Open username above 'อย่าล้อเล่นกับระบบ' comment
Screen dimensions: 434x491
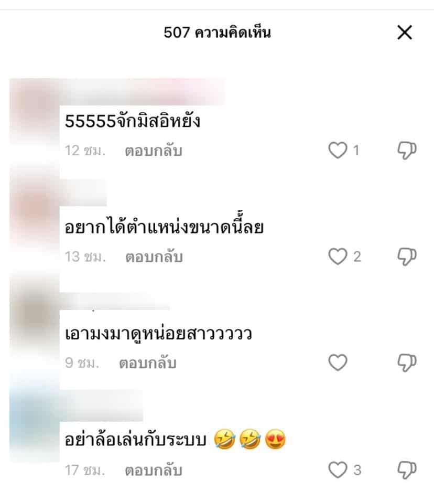[101, 405]
